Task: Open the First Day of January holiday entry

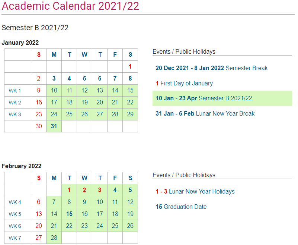Action: click(184, 83)
